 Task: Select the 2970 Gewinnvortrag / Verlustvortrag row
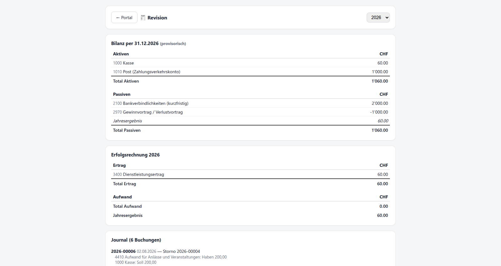(x=250, y=112)
